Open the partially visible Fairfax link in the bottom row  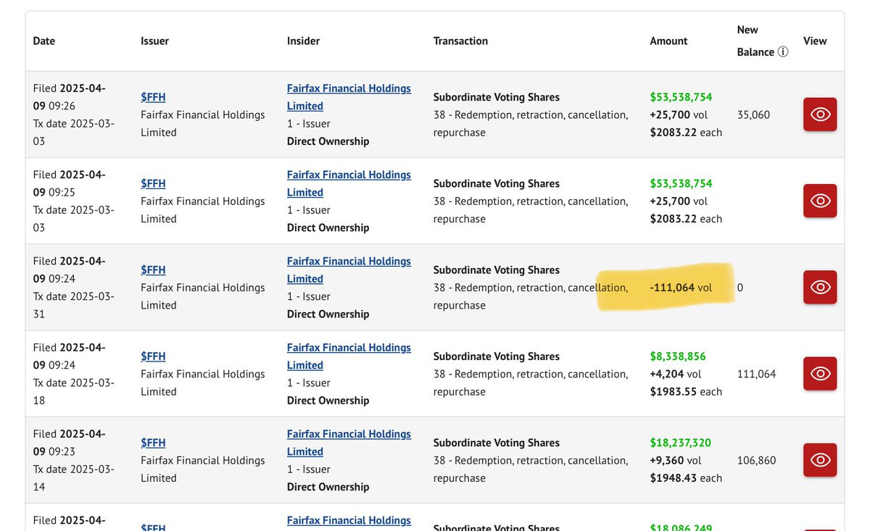pos(349,520)
